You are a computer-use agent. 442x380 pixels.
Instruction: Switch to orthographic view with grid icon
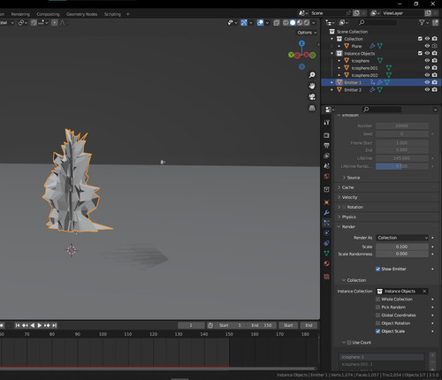coord(312,108)
